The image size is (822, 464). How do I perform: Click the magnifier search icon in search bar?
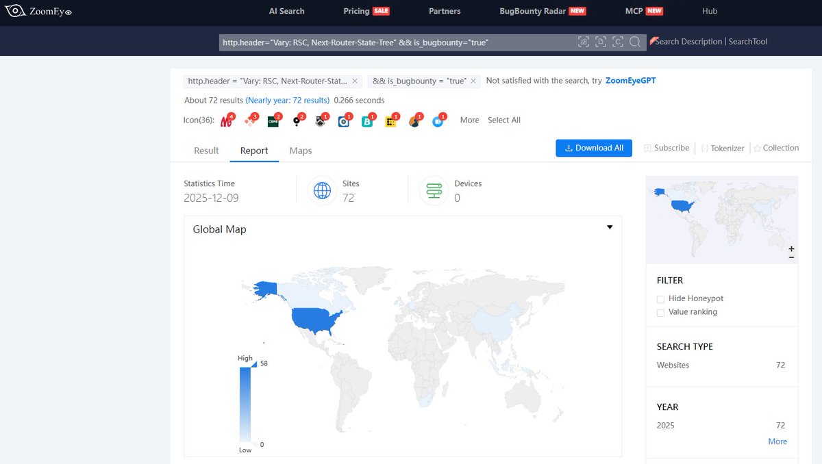pos(635,42)
